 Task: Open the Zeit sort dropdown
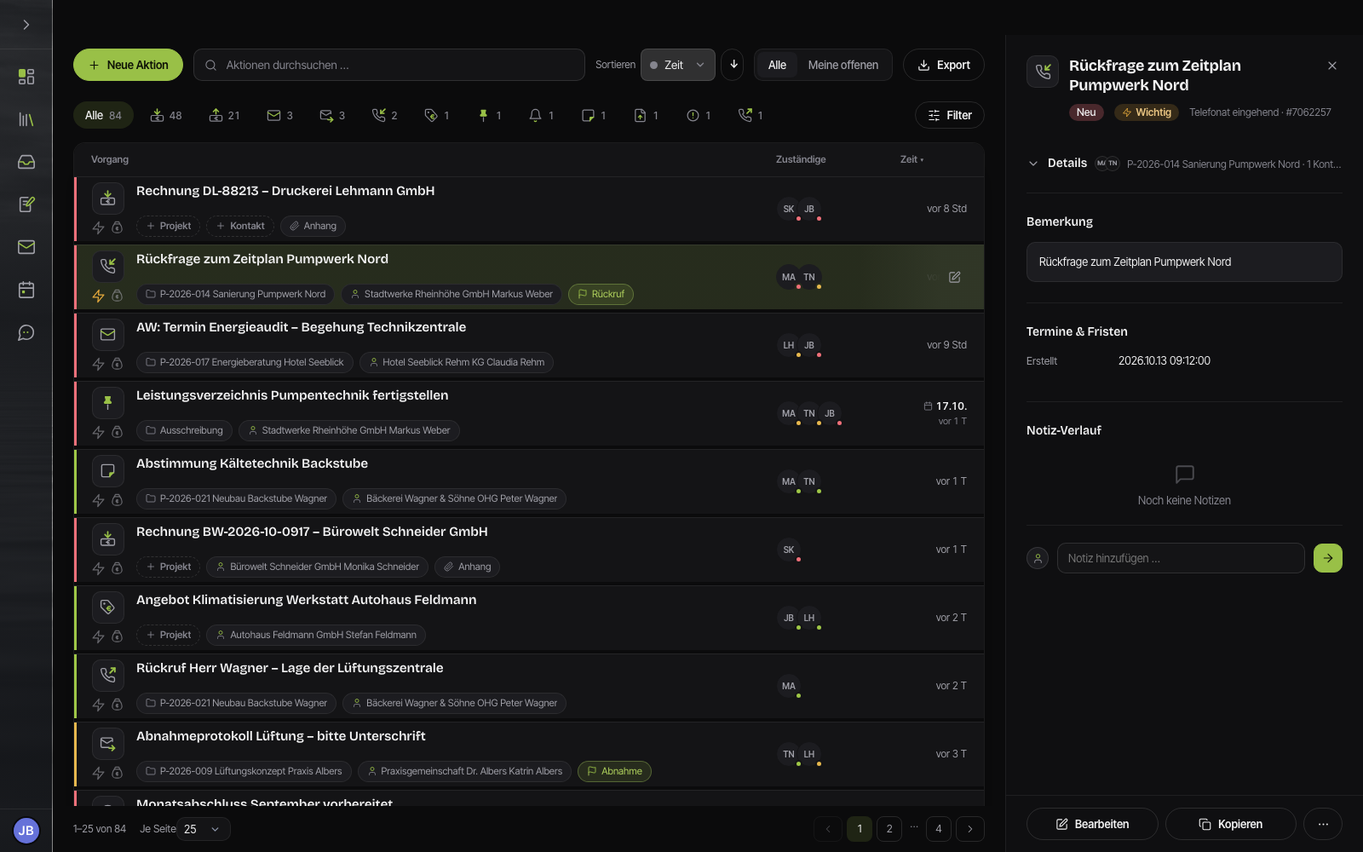677,65
